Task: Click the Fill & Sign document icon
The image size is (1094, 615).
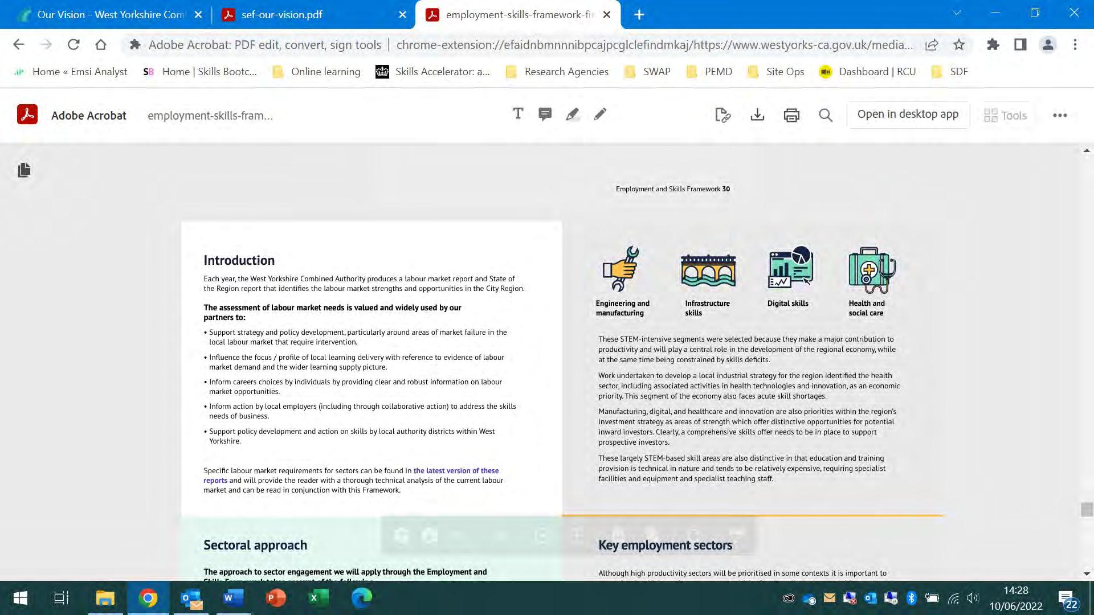Action: coord(722,115)
